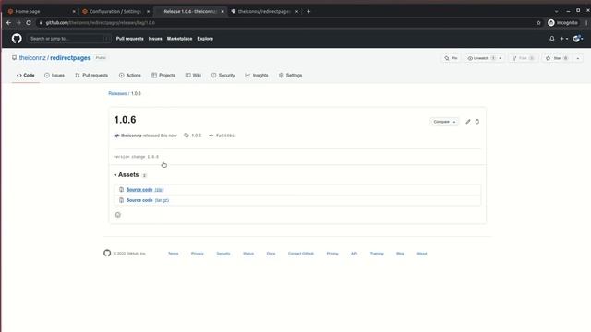Open footer Docs link
591x332 pixels.
tap(271, 254)
